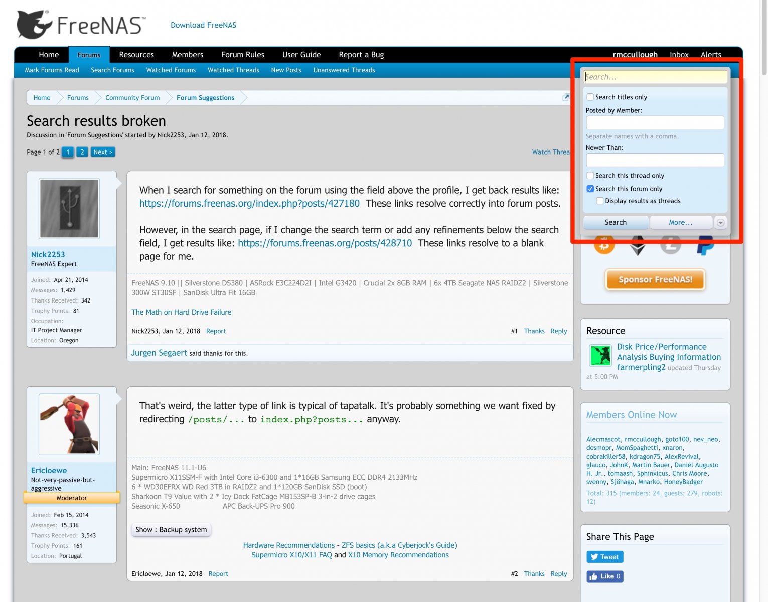Click New Posts link

pos(286,70)
